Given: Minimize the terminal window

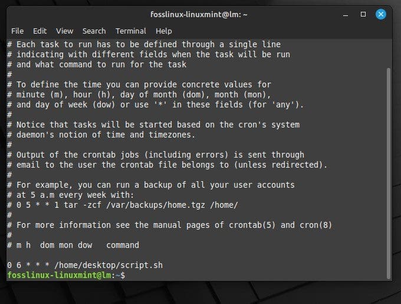Looking at the screenshot, I should (346, 15).
